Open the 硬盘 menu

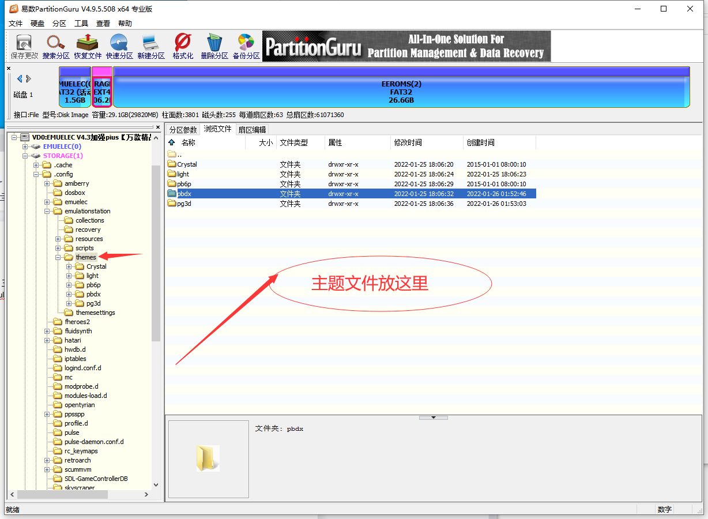tap(37, 24)
